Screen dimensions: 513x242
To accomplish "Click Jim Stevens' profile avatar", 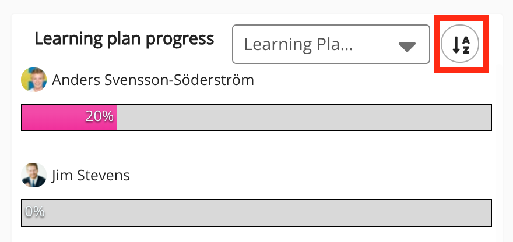I will [x=34, y=175].
